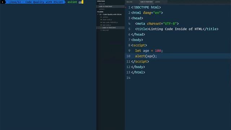Click the opening <body> tag on line 7
The height and width of the screenshot is (130, 231).
point(137,40)
